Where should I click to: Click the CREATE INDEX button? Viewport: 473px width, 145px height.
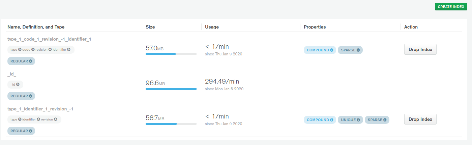[451, 7]
